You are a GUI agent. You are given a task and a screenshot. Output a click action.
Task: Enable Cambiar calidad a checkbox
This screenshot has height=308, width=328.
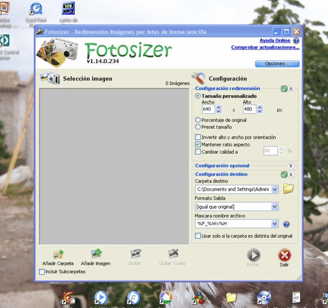pyautogui.click(x=198, y=152)
